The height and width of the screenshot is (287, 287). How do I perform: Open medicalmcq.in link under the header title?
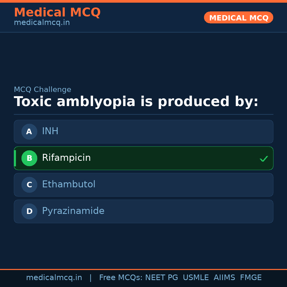point(42,23)
